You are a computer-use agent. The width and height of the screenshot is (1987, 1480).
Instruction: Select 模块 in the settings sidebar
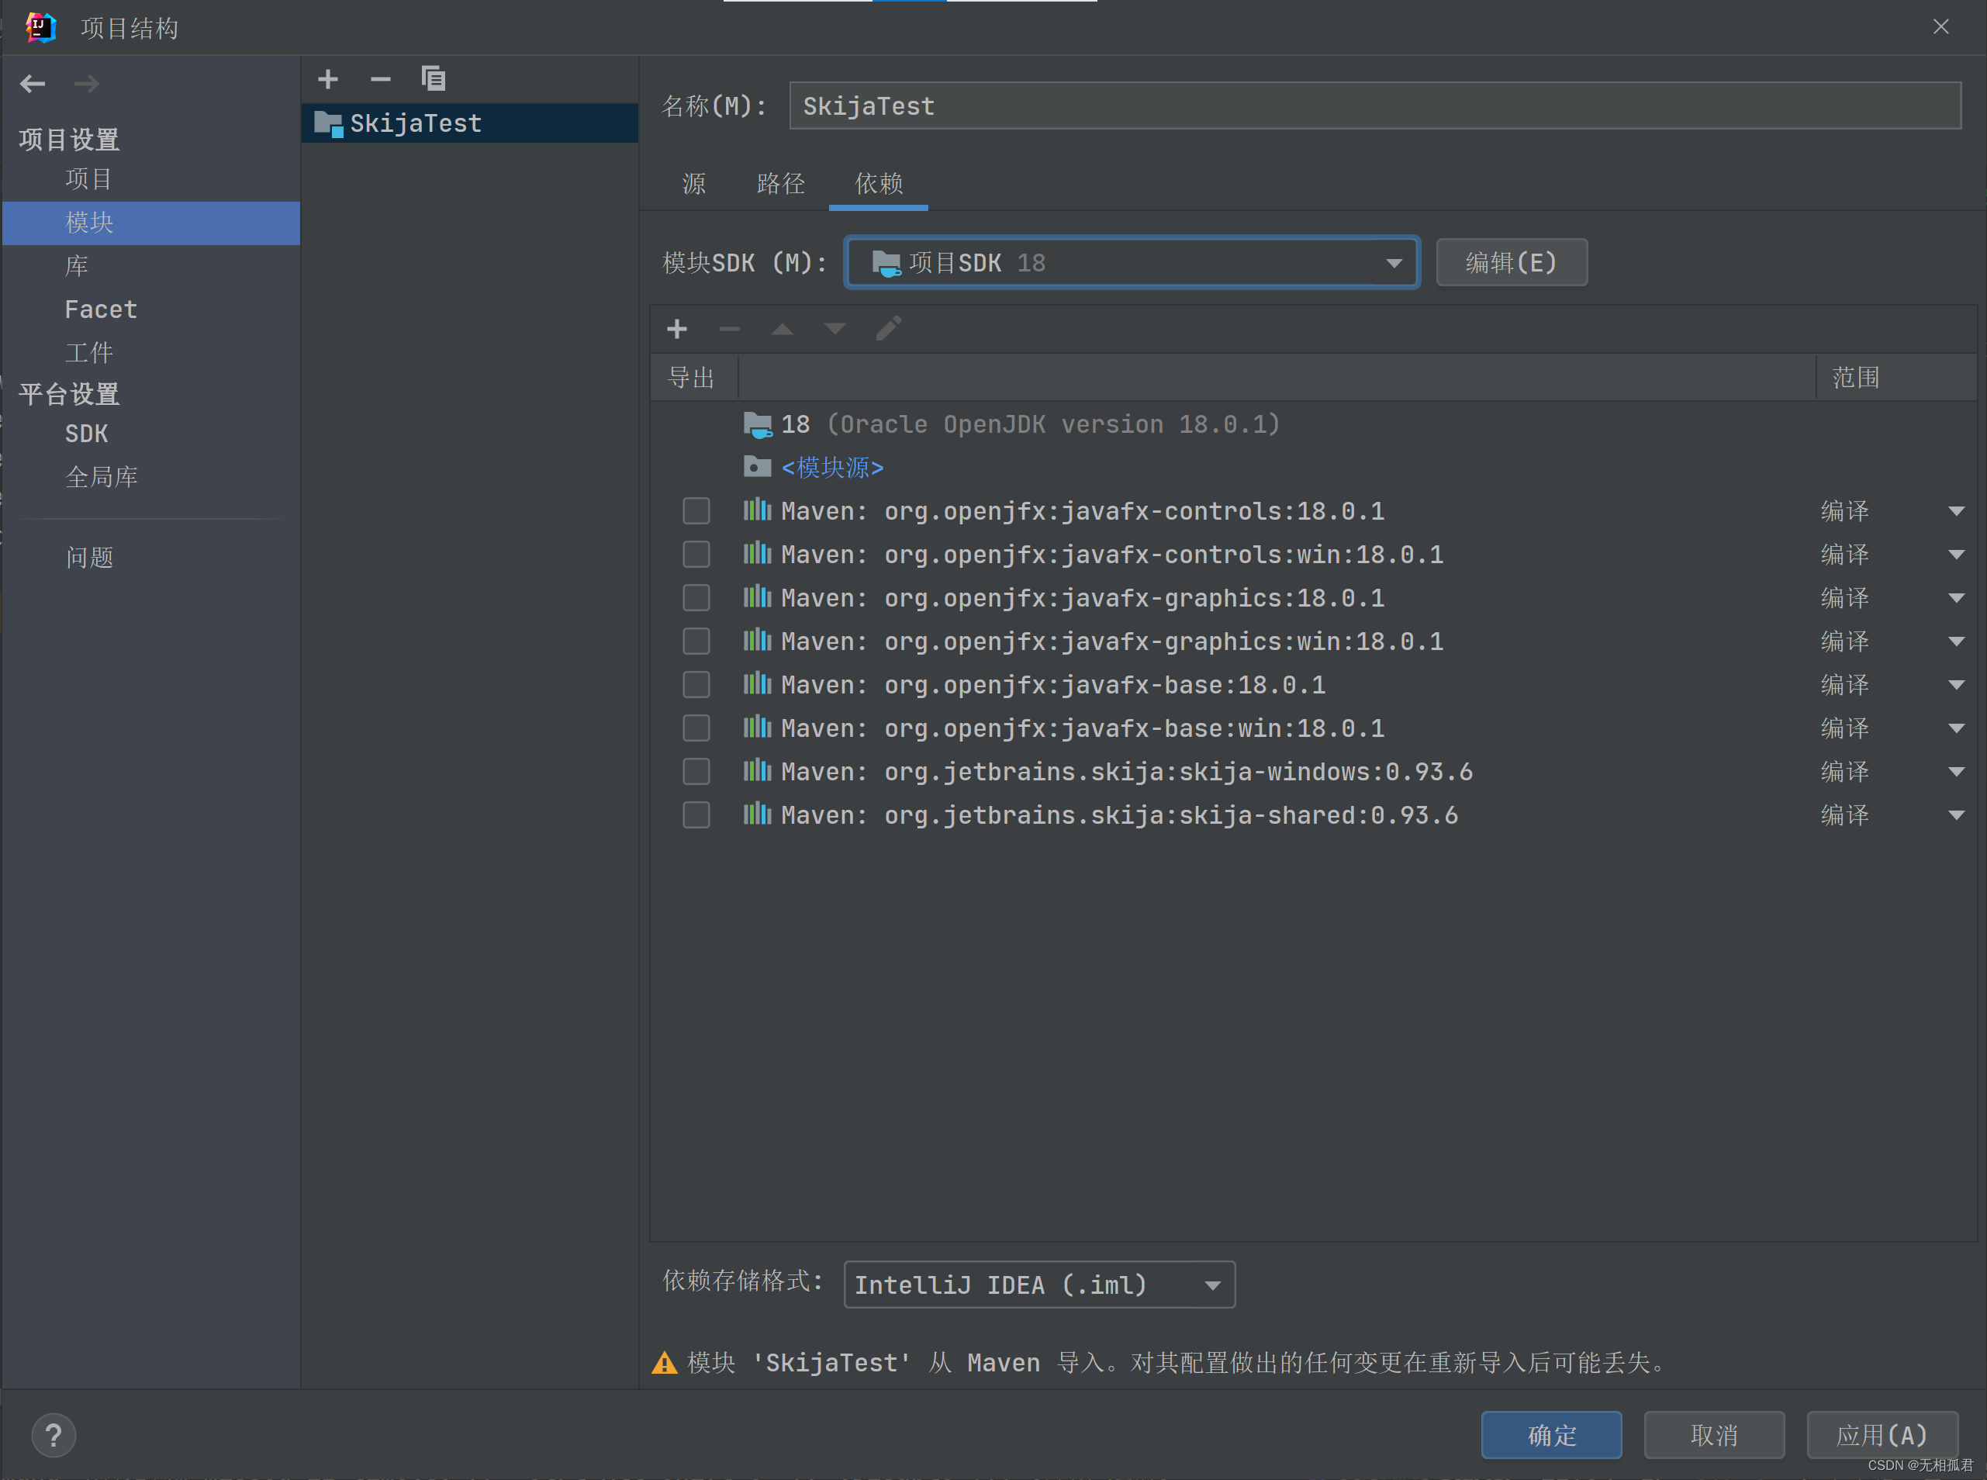coord(150,223)
